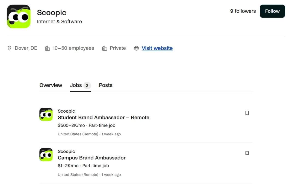This screenshot has width=295, height=184.
Task: Open the Scoopic logo on Campus Ambassador listing
Action: pos(46,155)
